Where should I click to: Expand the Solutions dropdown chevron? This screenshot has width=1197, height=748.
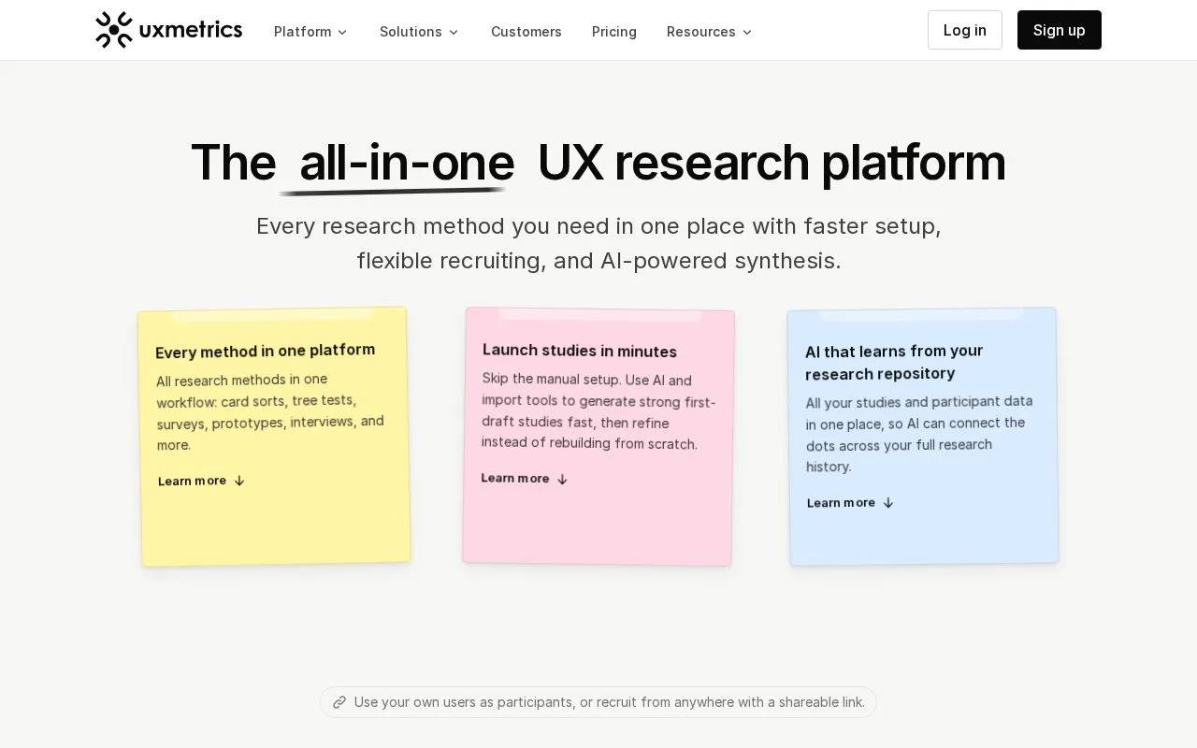coord(454,32)
